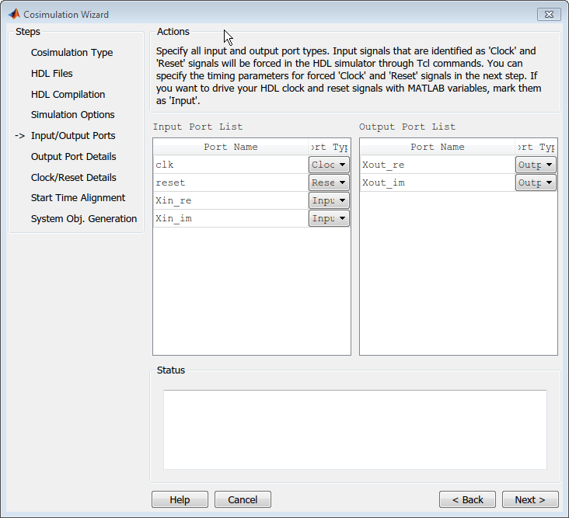The height and width of the screenshot is (518, 569).
Task: Open port type dropdown for Xout_im
Action: pyautogui.click(x=536, y=183)
